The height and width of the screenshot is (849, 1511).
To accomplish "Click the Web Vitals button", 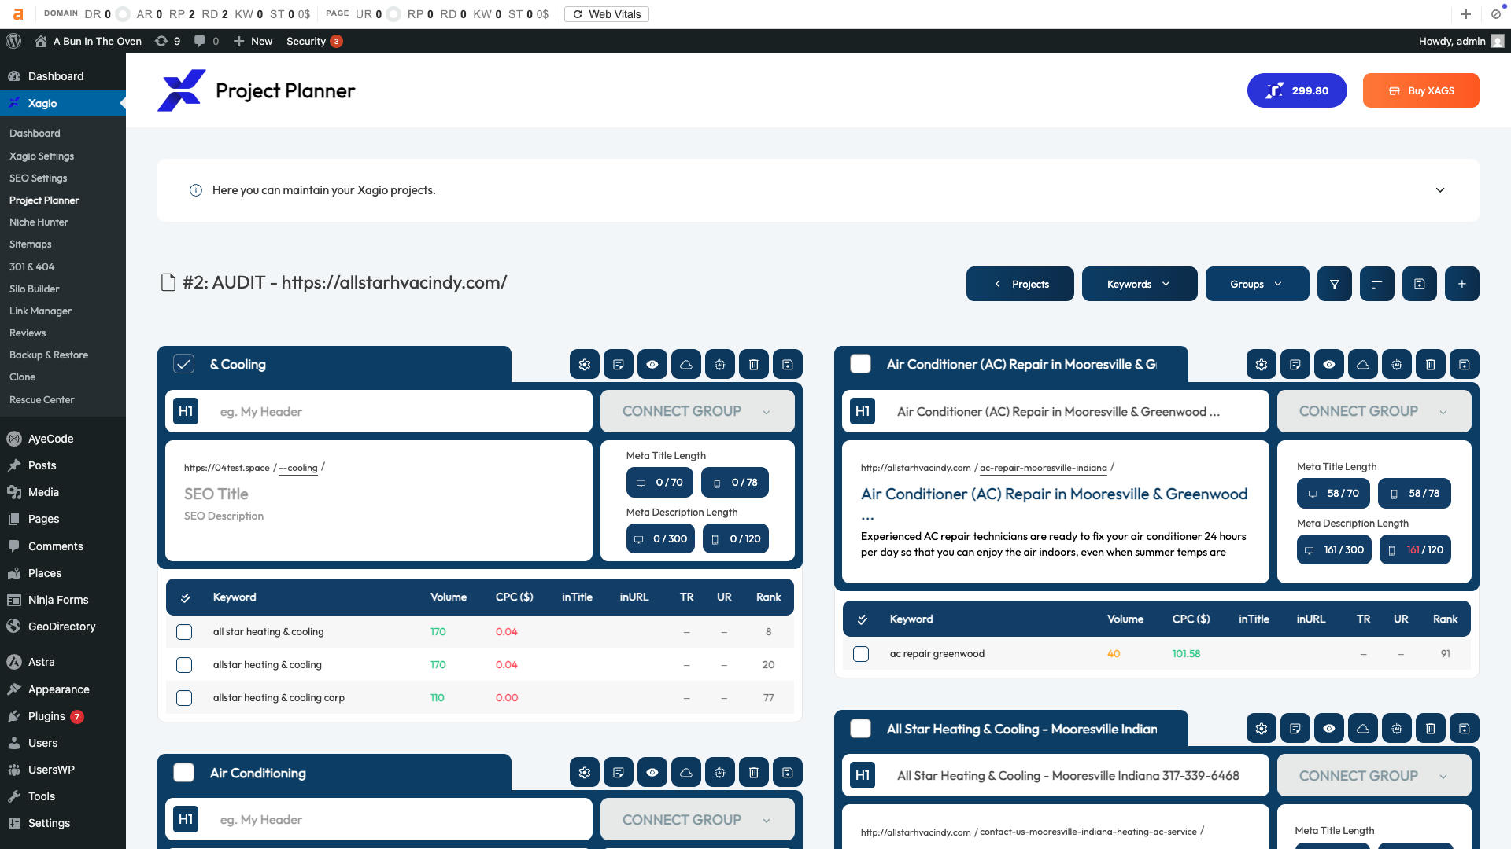I will pyautogui.click(x=606, y=14).
